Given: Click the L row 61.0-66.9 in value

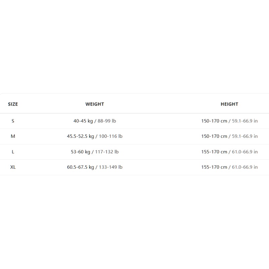Looking at the screenshot, I should 245,152.
